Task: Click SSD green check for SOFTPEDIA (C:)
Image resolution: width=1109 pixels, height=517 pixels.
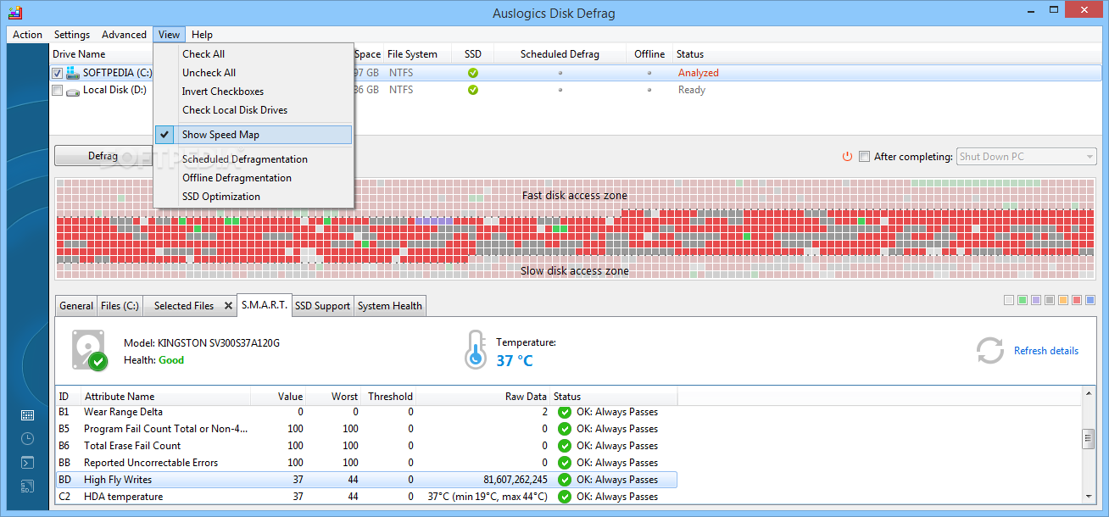Action: coord(473,73)
